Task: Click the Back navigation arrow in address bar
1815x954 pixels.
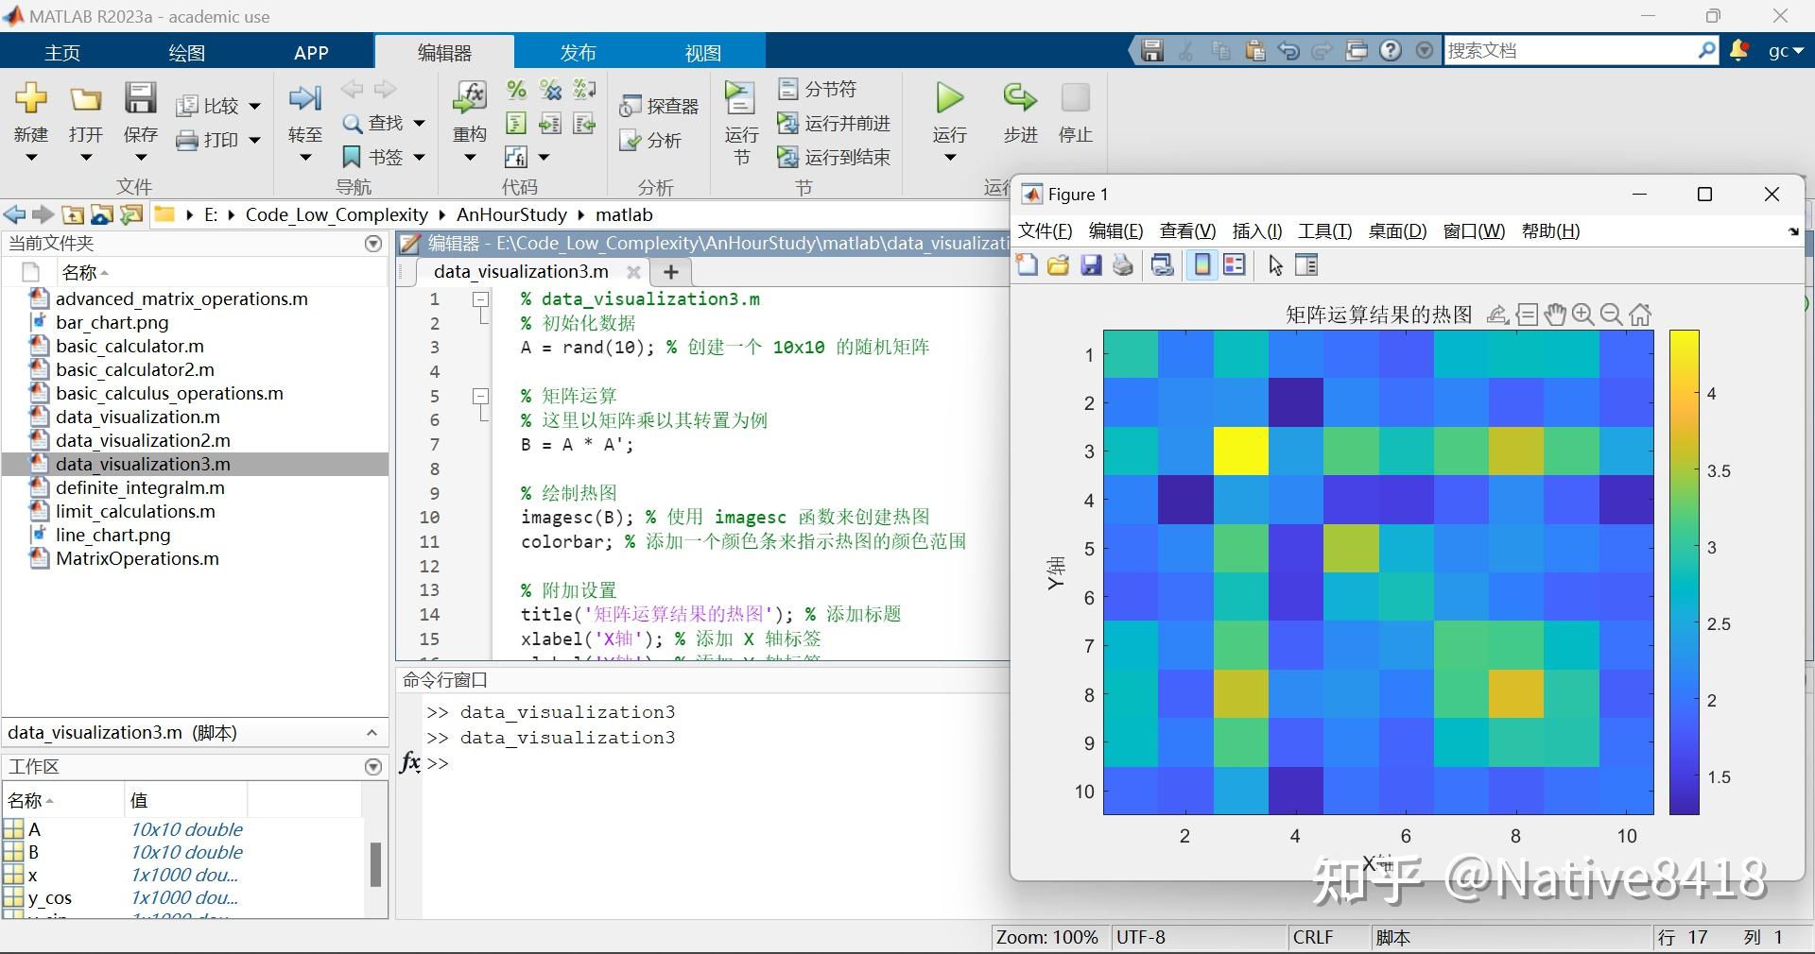Action: coord(14,214)
